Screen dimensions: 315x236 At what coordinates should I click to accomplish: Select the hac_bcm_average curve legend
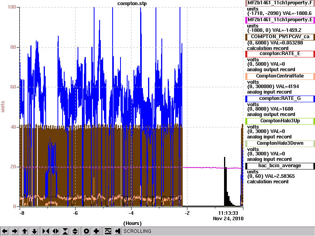click(x=280, y=166)
